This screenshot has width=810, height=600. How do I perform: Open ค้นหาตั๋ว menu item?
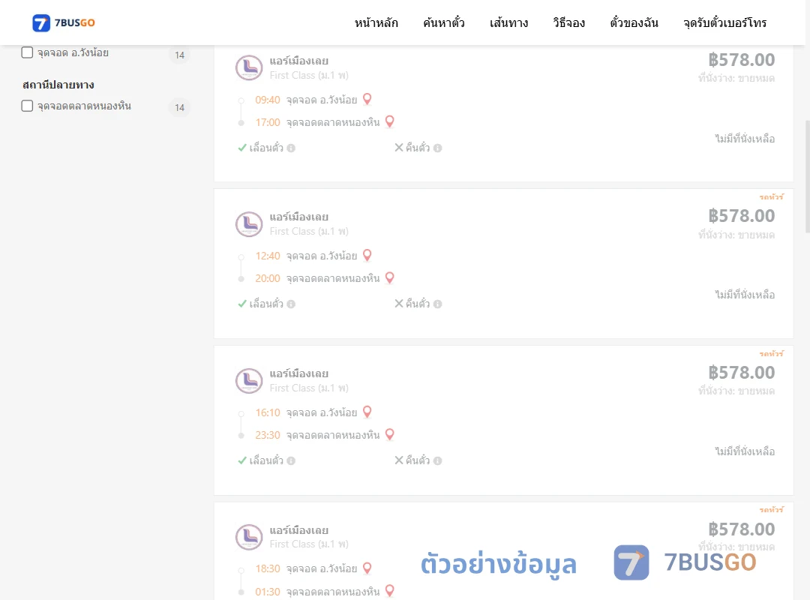click(x=444, y=22)
